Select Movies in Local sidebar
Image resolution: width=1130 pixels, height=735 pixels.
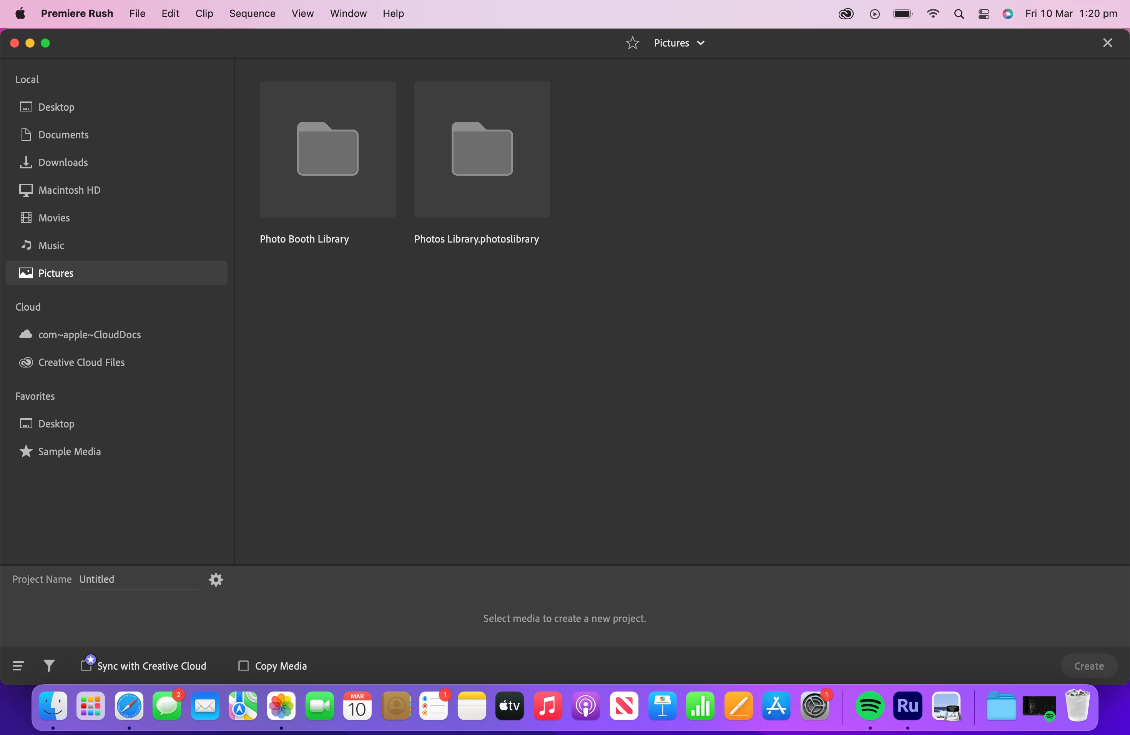point(54,218)
